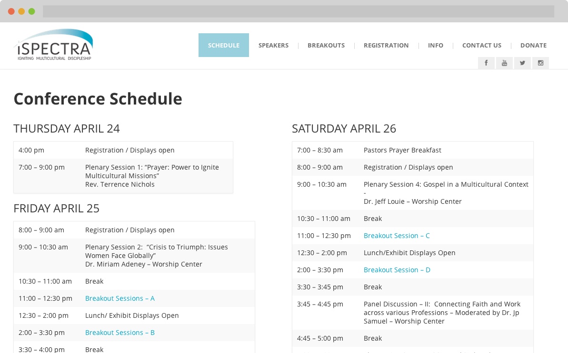The width and height of the screenshot is (568, 353).
Task: Open CONTACT US
Action: [482, 45]
